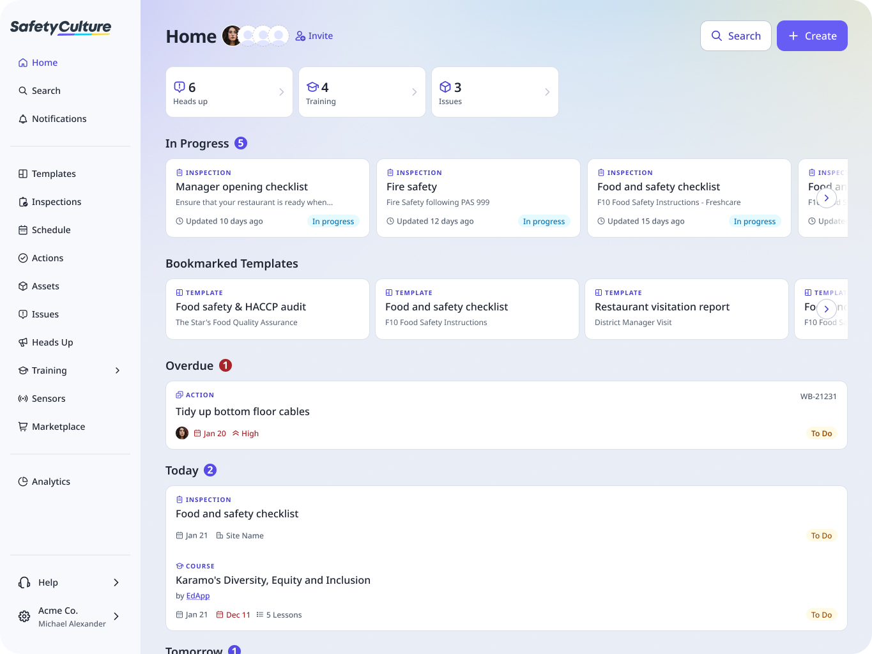Open Sensors using its signal icon
This screenshot has height=654, width=872.
[23, 399]
